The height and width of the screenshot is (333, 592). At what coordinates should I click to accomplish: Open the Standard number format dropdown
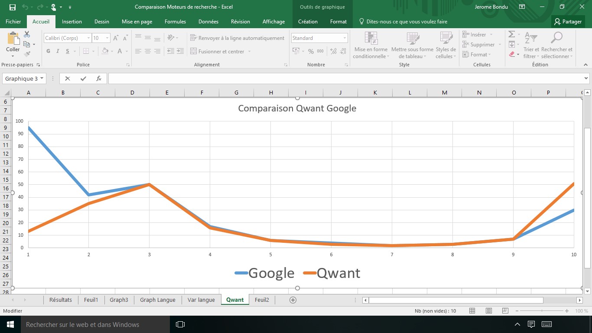345,38
